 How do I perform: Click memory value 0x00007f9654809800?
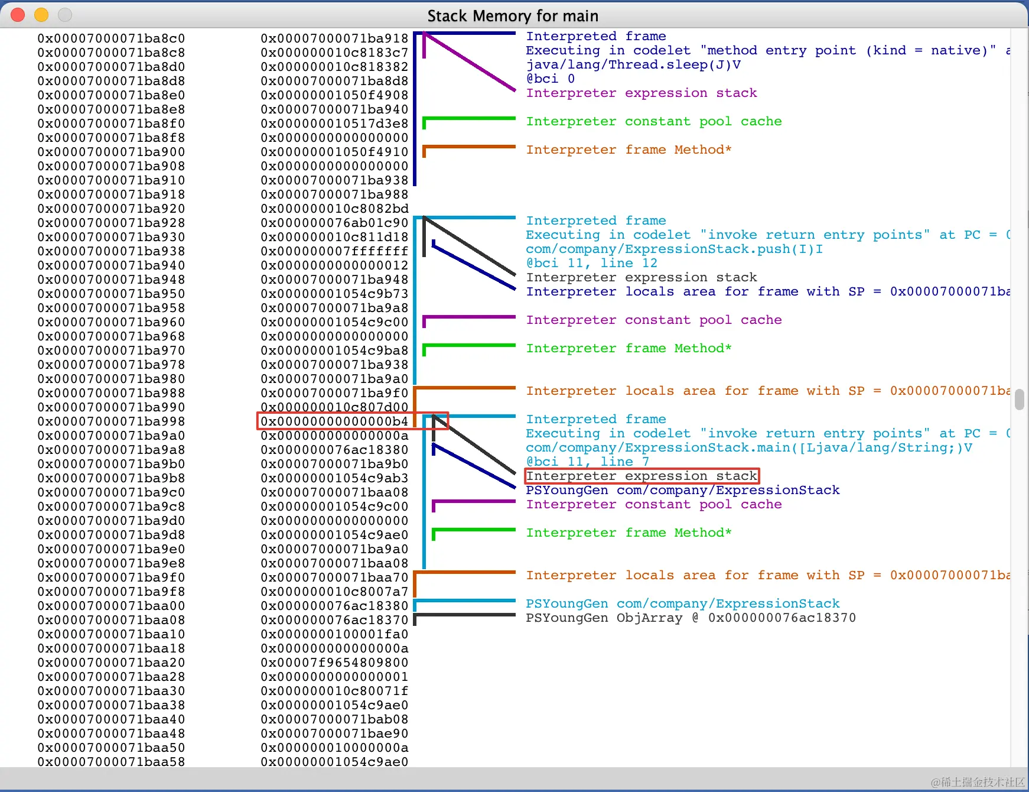point(334,663)
